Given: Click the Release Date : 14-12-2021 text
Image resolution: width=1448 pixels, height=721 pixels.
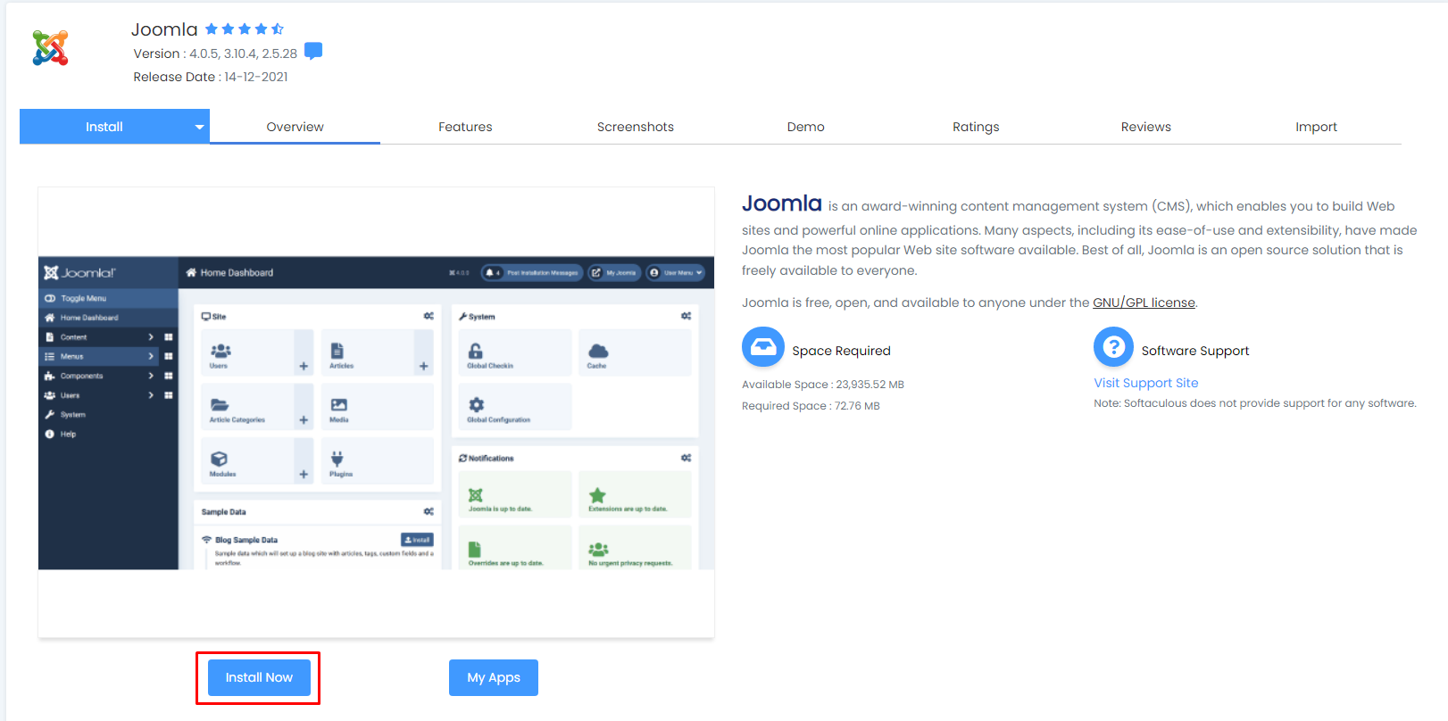Looking at the screenshot, I should tap(211, 77).
